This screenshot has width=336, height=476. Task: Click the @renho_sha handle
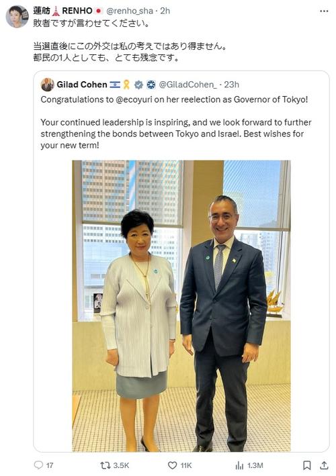(130, 11)
